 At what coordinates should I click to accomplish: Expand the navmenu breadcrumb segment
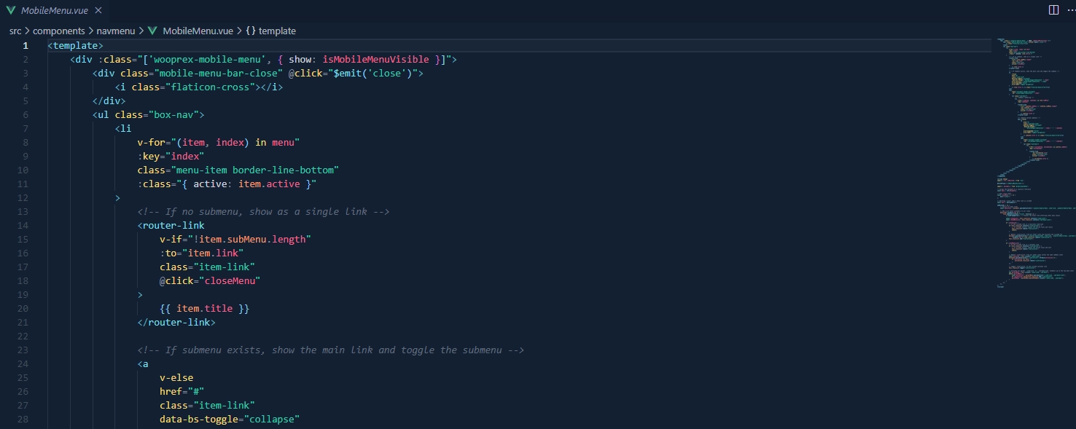tap(117, 31)
